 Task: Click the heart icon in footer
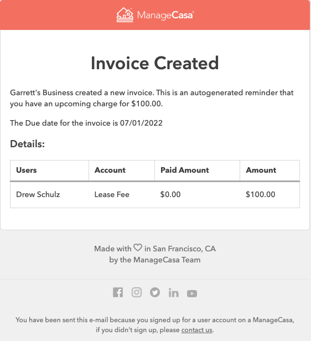pyautogui.click(x=138, y=247)
